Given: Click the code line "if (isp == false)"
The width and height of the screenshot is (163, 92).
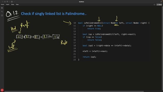Looking at the screenshot, I should [92, 37].
